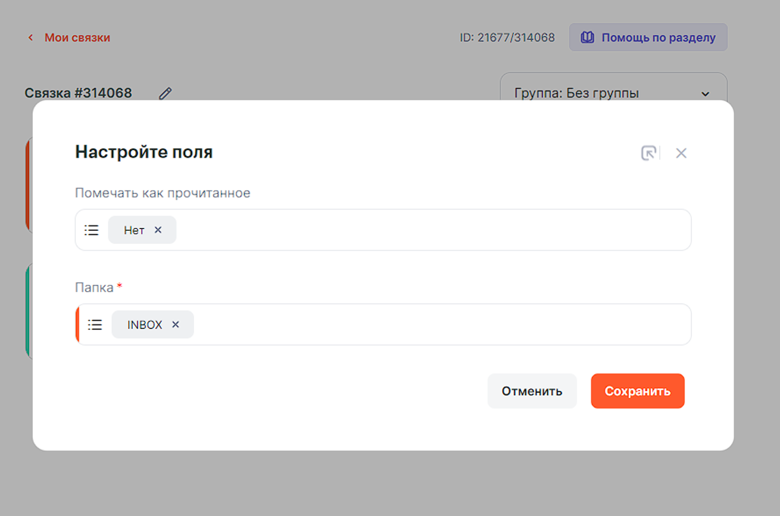Click inside Помечать как прочитанное input area
The image size is (780, 516).
coord(429,230)
